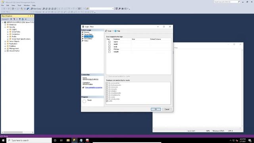Click the Help icon in the Login dialog
This screenshot has width=254, height=143.
(x=115, y=31)
